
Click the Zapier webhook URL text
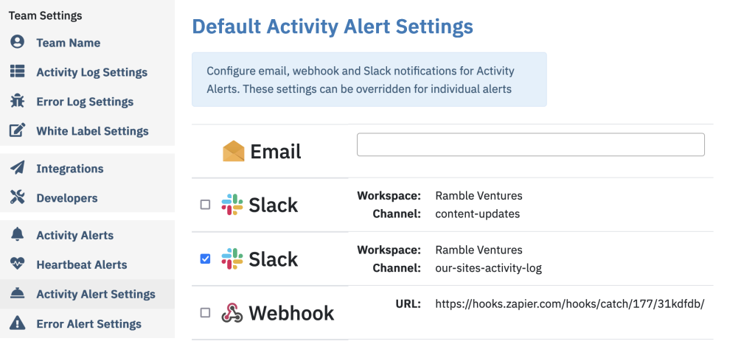point(570,304)
